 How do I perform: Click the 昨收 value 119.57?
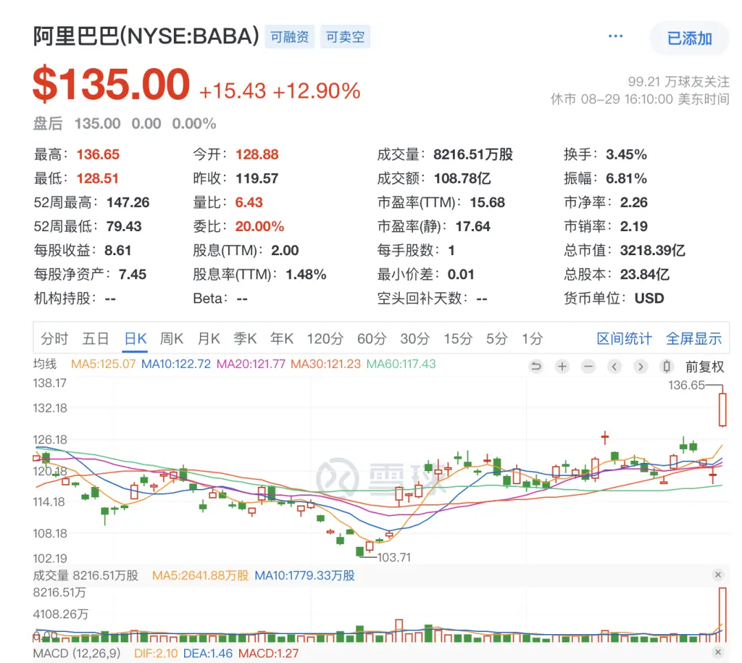[257, 179]
